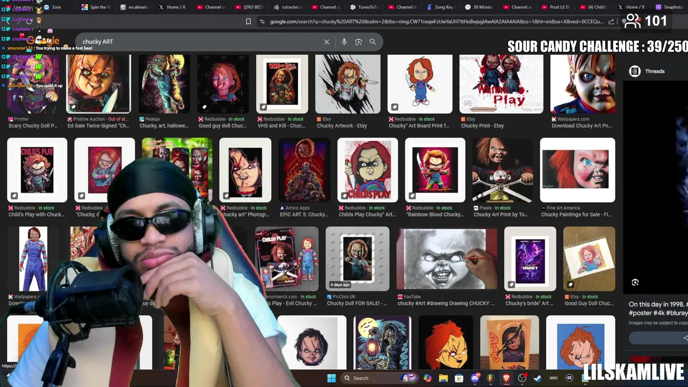Click the share icon in the address bar
This screenshot has width=688, height=387.
pos(611,21)
